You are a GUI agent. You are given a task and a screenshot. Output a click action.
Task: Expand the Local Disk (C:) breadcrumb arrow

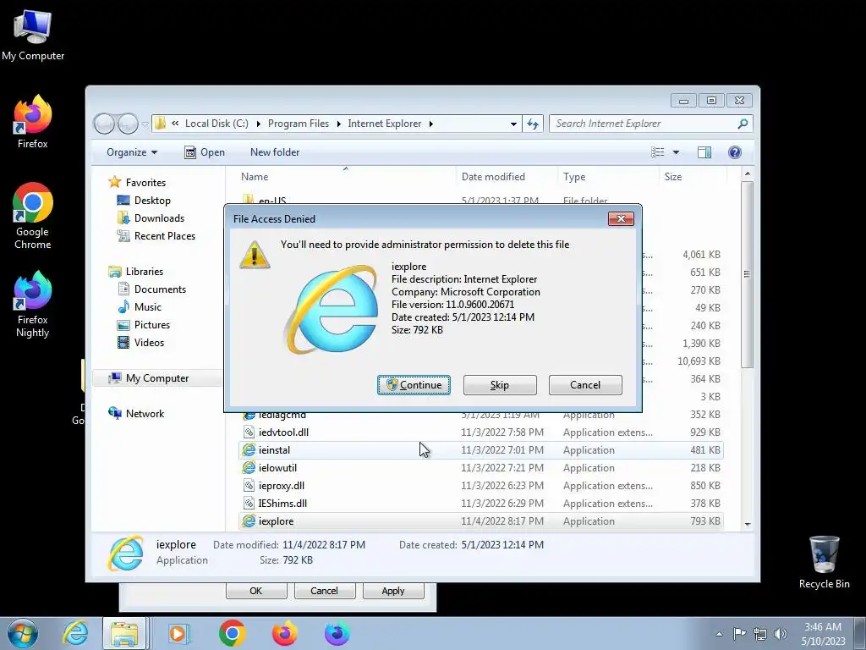click(x=258, y=124)
